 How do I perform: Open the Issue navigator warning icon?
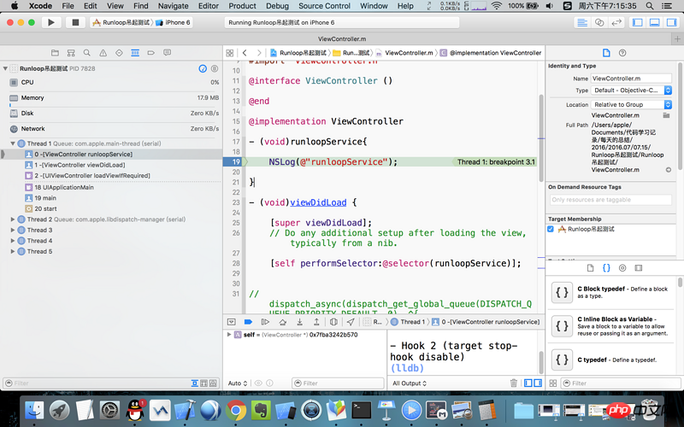click(103, 53)
